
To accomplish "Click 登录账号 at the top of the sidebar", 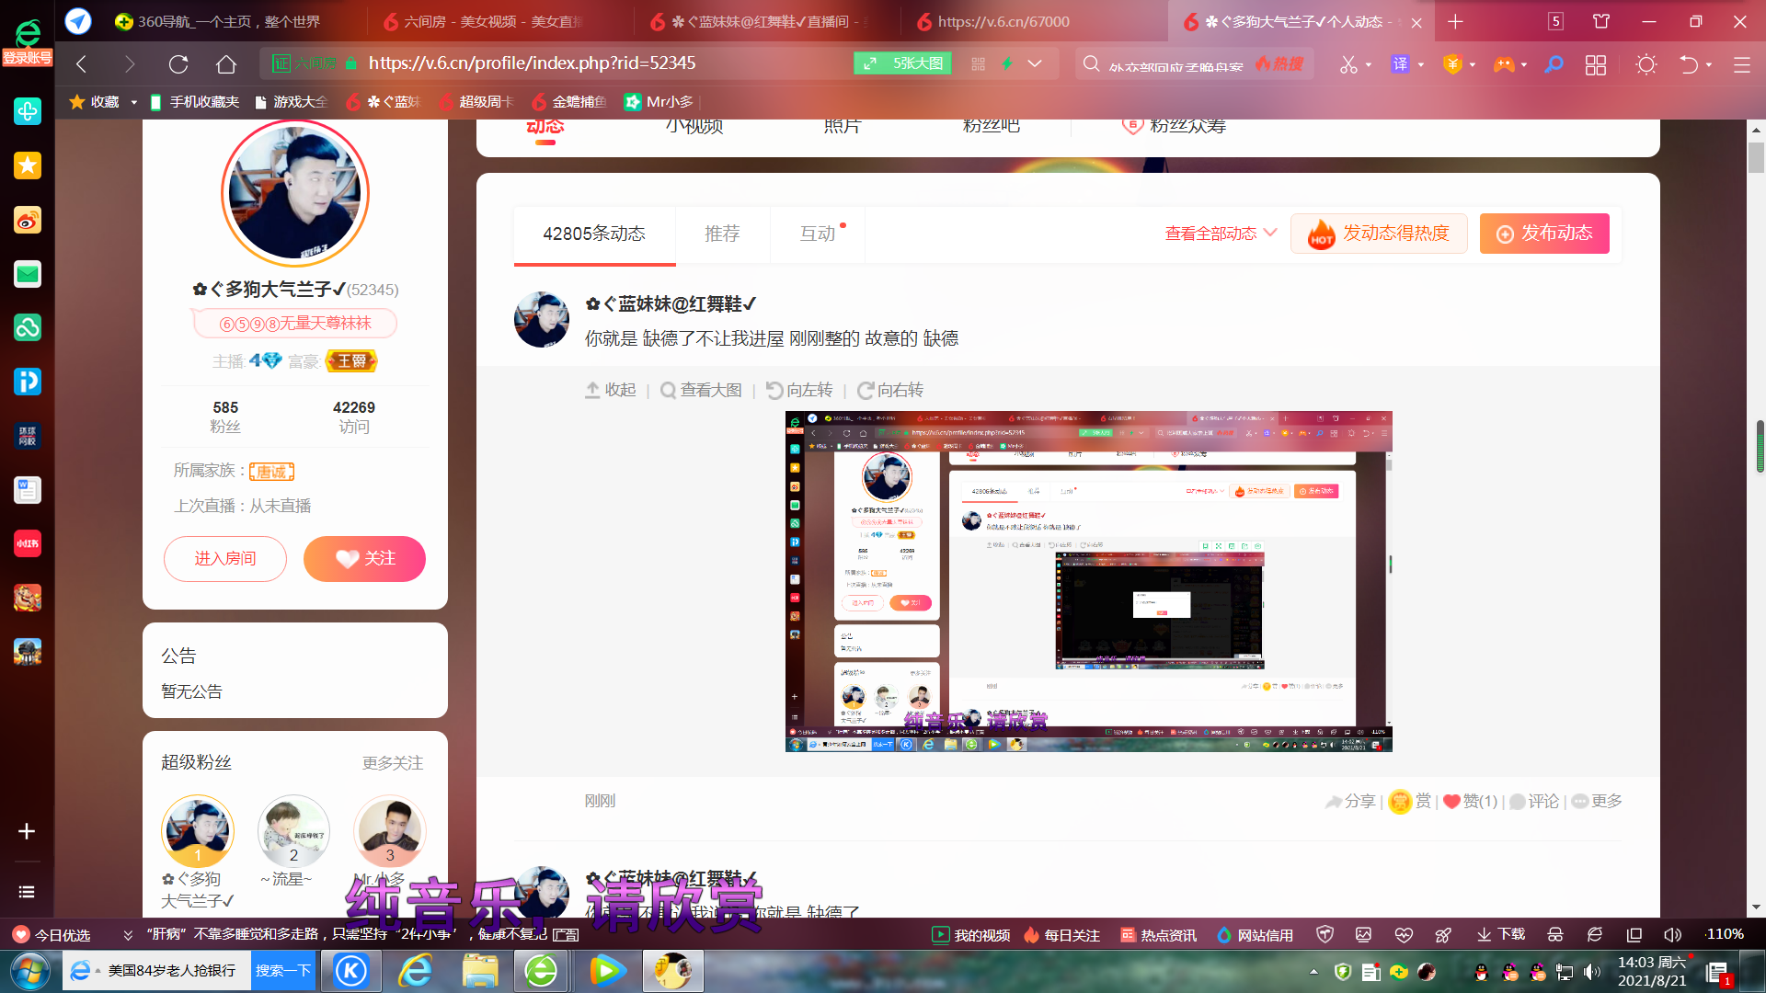I will [28, 58].
